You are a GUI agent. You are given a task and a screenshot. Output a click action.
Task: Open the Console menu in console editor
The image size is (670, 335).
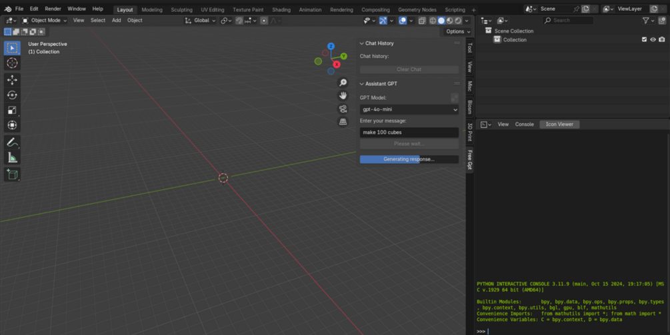pos(524,125)
